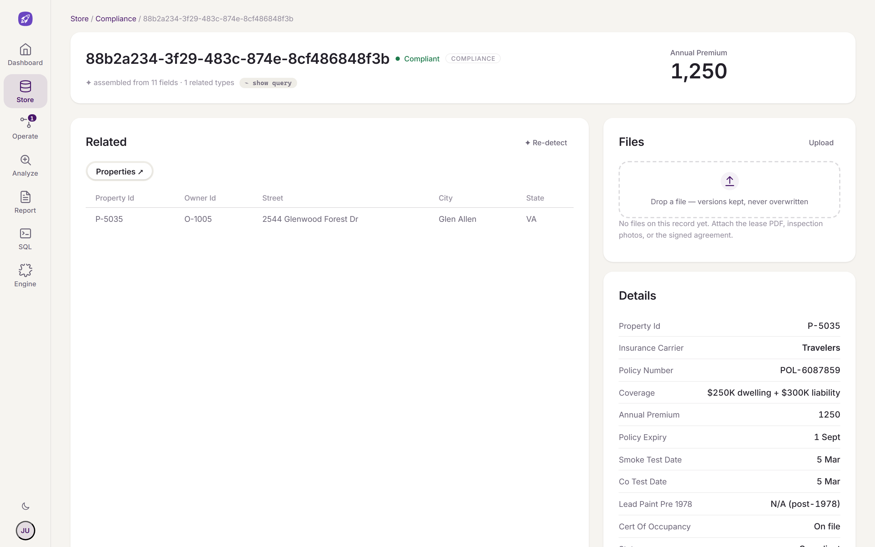Open Operate workflow icon
875x547 pixels.
point(25,123)
